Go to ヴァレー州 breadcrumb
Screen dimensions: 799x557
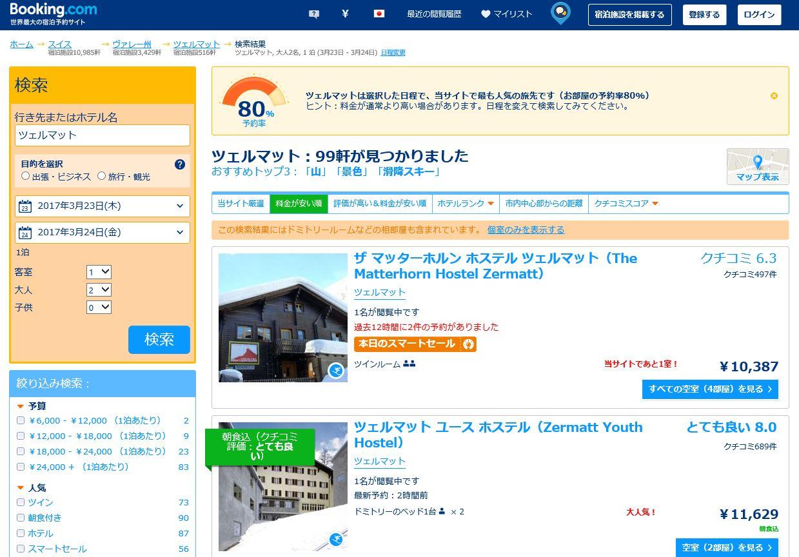coord(132,44)
